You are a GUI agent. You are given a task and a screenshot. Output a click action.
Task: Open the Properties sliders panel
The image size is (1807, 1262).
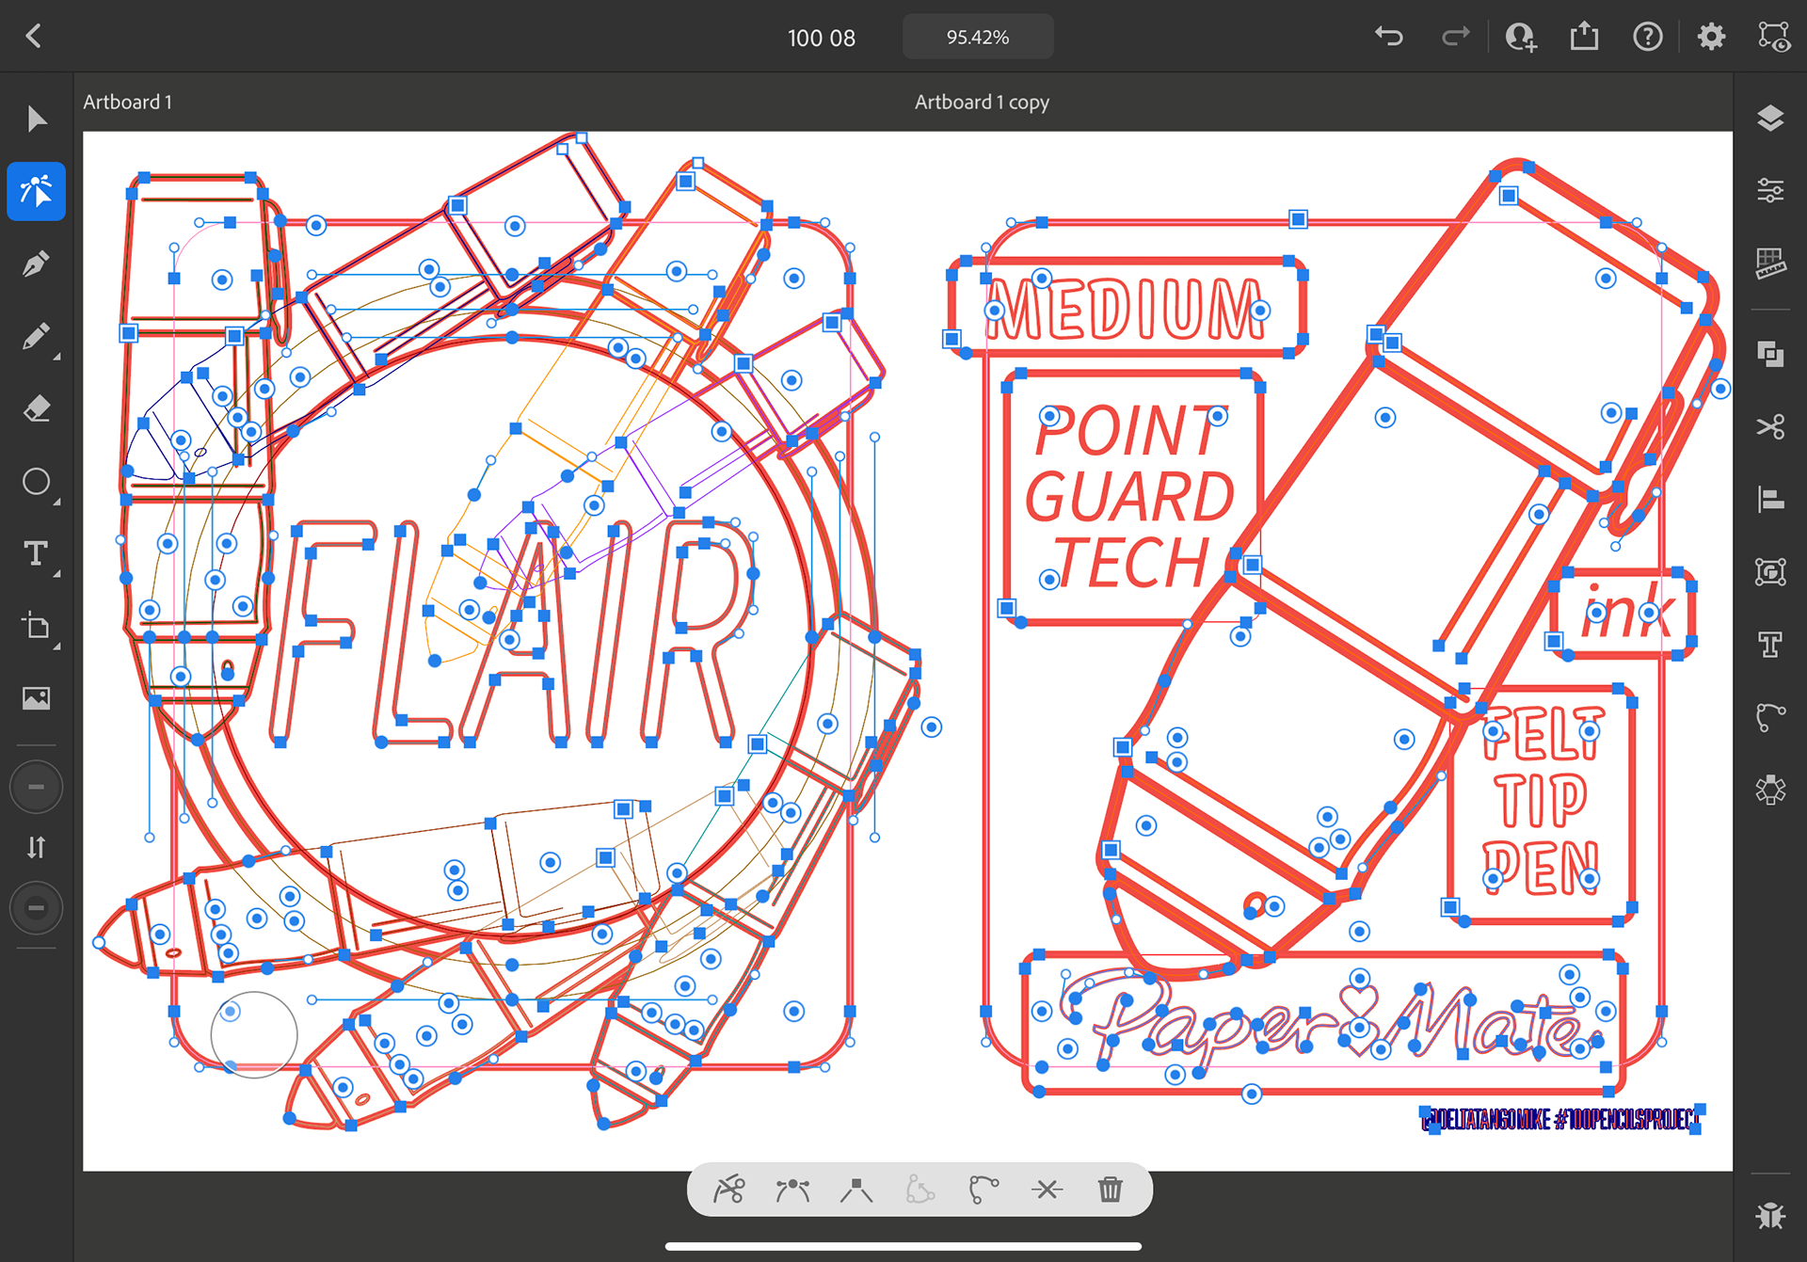(1770, 191)
